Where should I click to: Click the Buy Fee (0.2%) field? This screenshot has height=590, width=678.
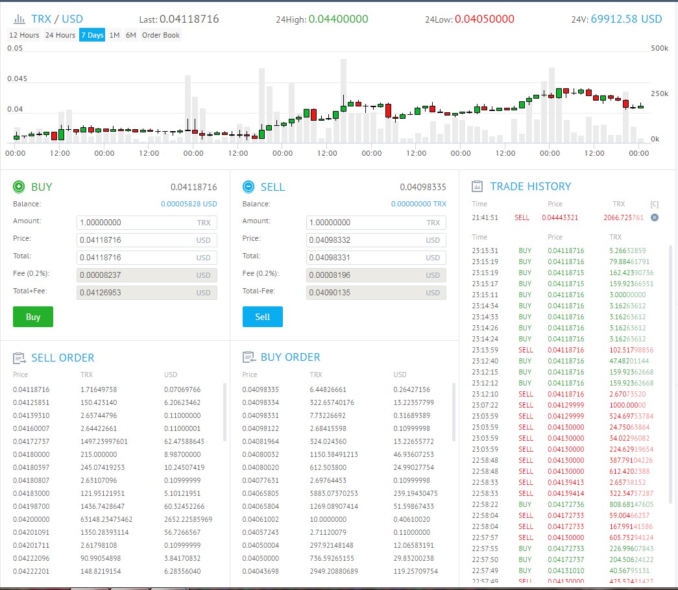pos(147,275)
